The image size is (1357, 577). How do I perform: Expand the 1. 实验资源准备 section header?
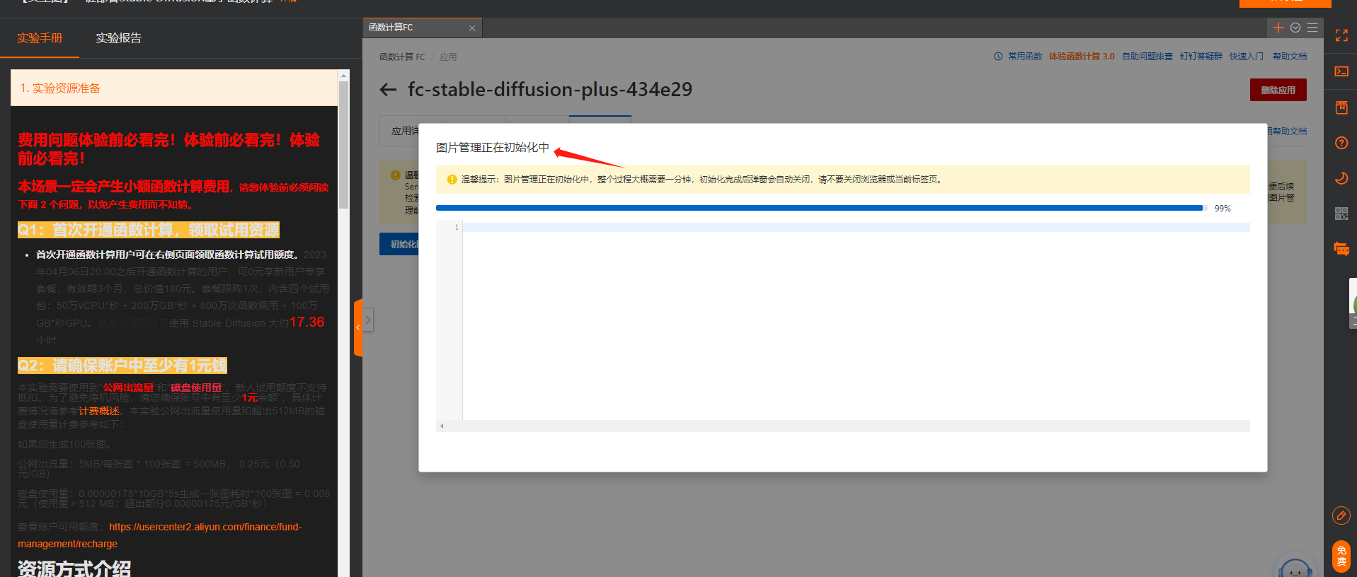pyautogui.click(x=174, y=88)
